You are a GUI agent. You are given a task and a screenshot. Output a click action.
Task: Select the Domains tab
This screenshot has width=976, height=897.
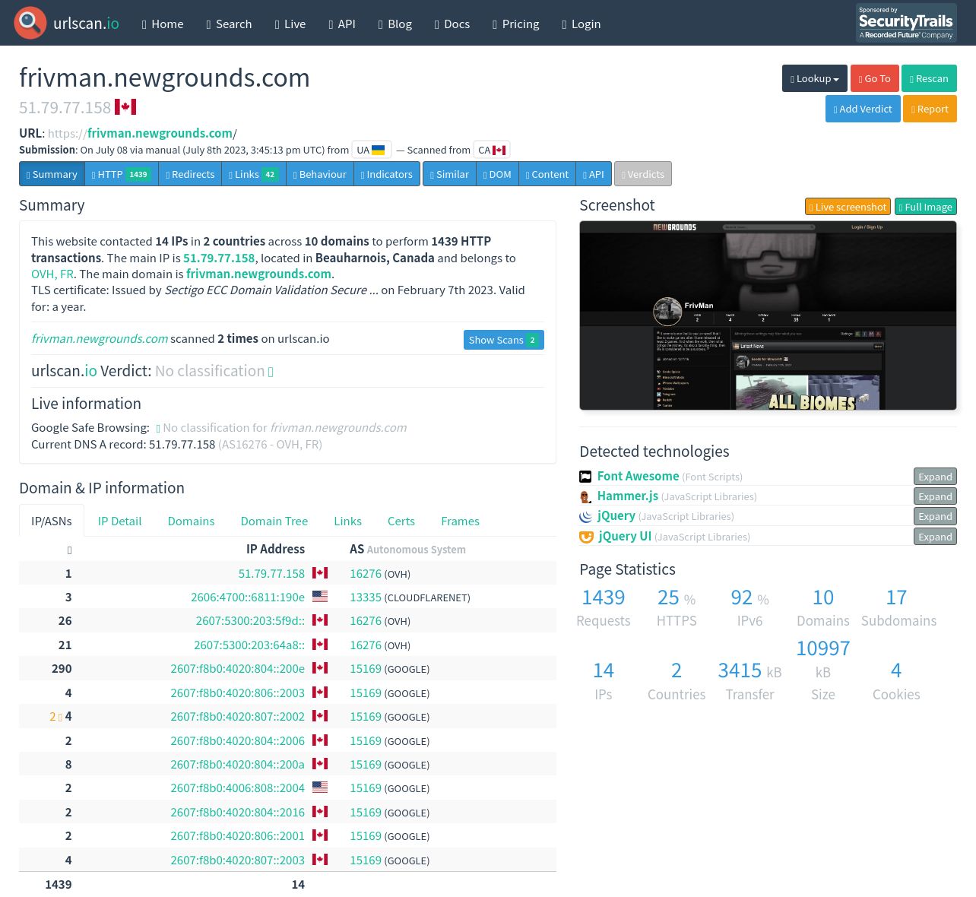pos(191,521)
